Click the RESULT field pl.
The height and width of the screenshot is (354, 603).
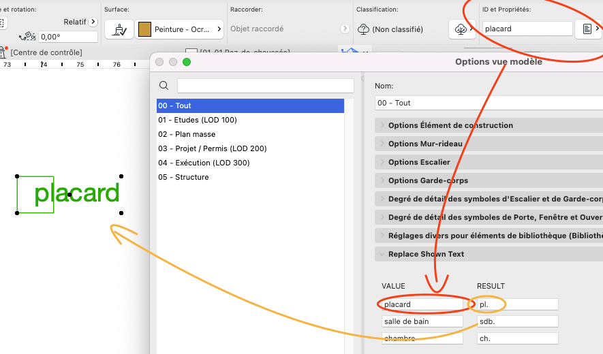click(x=518, y=304)
